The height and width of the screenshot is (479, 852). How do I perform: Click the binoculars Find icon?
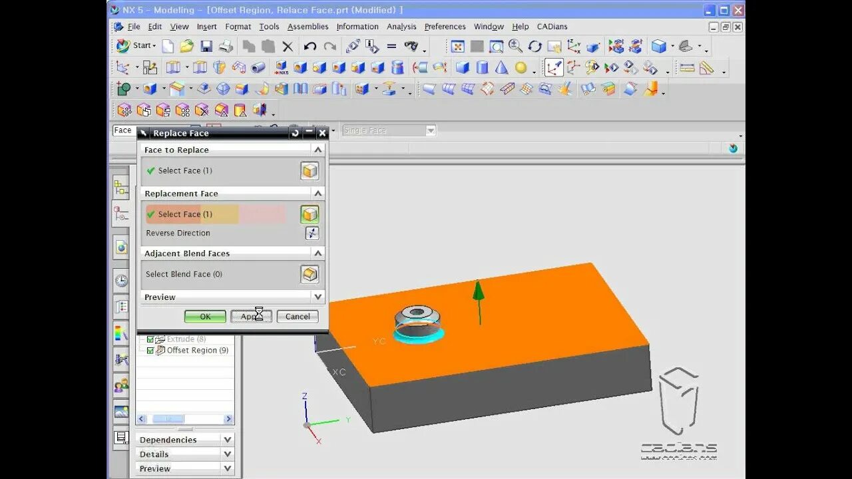pyautogui.click(x=413, y=46)
